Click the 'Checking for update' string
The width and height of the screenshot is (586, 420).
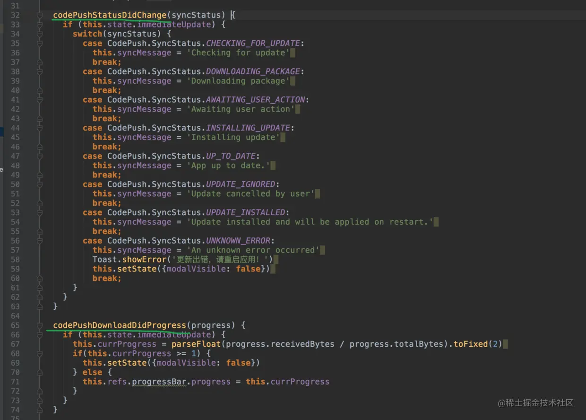point(238,52)
